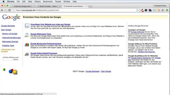The height and width of the screenshot is (95, 170).
Task: Click the orange-yellow extension icon
Action: click(x=159, y=10)
